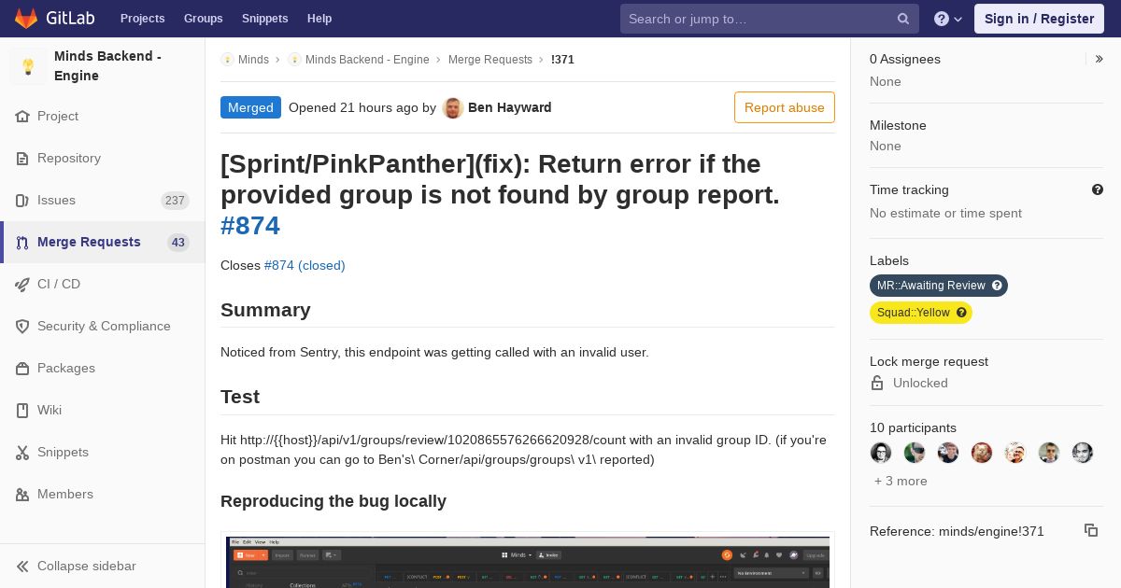Open the Snippets top navigation item
This screenshot has height=588, width=1121.
[264, 19]
